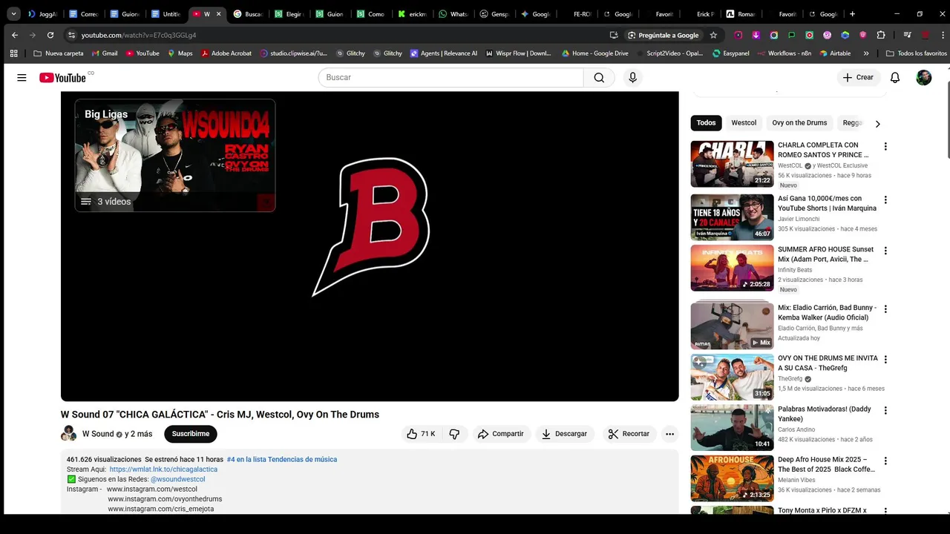Screen dimensions: 950x534
Task: Open the Nueva carpeta bookmark folder
Action: pyautogui.click(x=59, y=53)
